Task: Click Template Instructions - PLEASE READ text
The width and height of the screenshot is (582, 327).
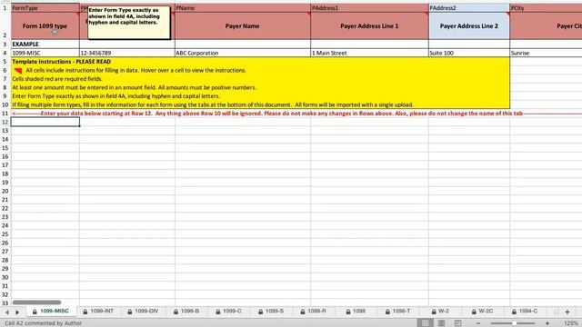Action: [61, 62]
